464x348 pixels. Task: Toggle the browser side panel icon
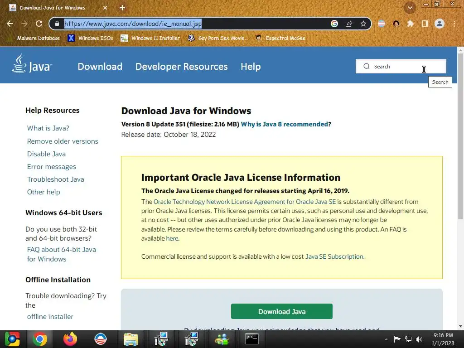425,24
